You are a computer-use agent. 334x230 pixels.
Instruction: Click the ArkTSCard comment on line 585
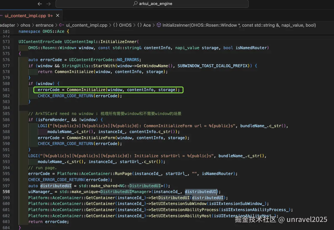pos(105,114)
